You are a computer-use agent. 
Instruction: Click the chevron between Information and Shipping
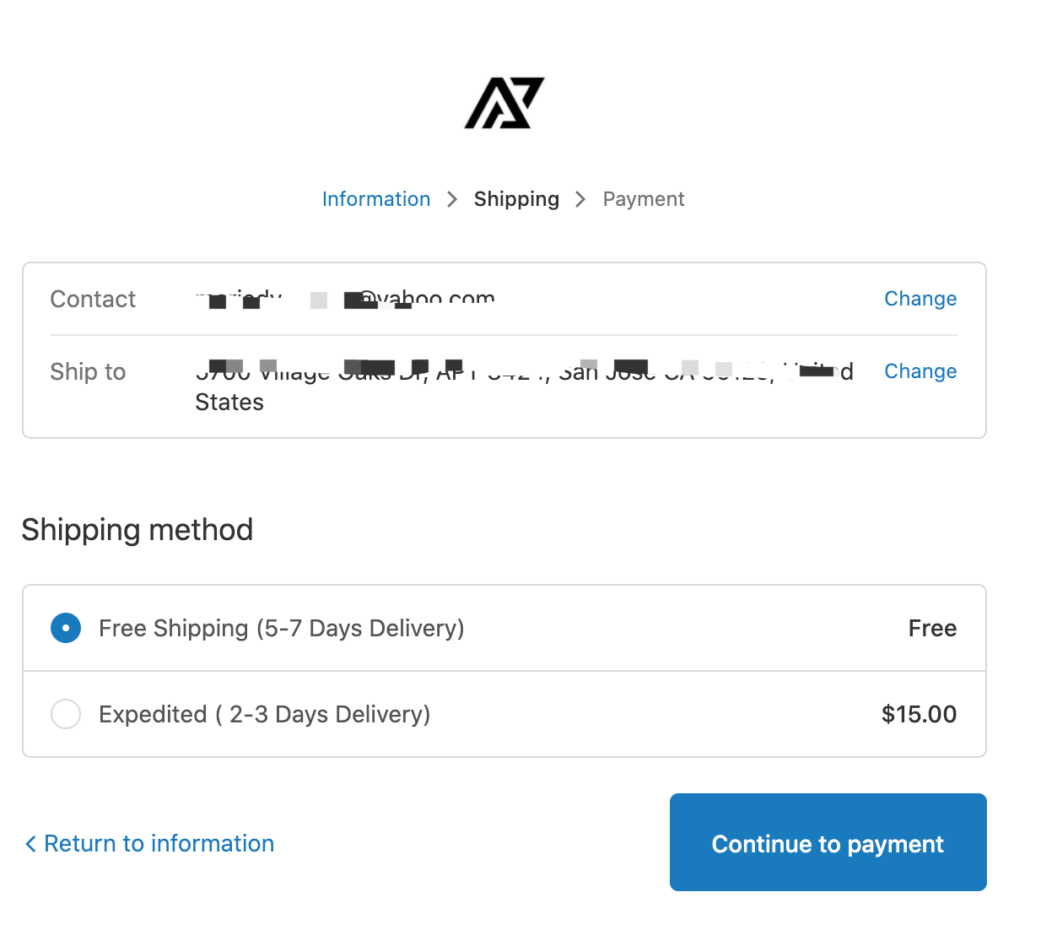pyautogui.click(x=452, y=199)
